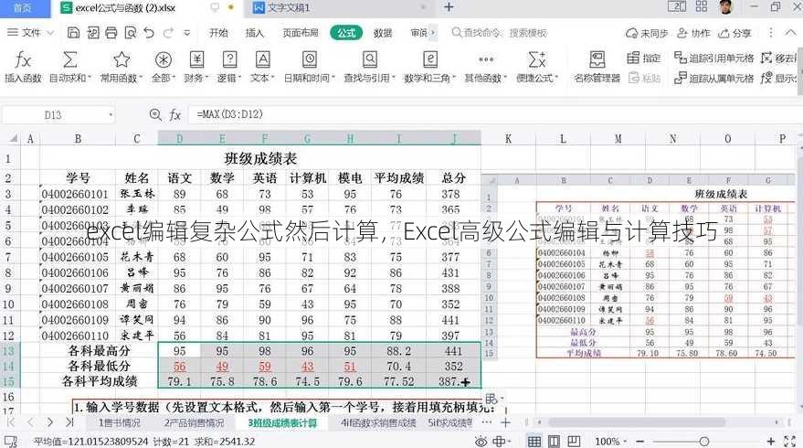The height and width of the screenshot is (448, 803).
Task: Click the save icon in quick toolbar
Action: (73, 33)
